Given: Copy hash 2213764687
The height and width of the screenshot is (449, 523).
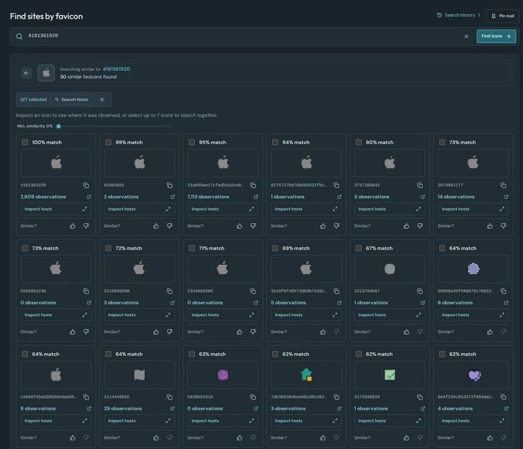Looking at the screenshot, I should 420,291.
